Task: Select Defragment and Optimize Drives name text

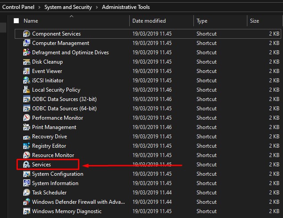Action: [x=70, y=52]
